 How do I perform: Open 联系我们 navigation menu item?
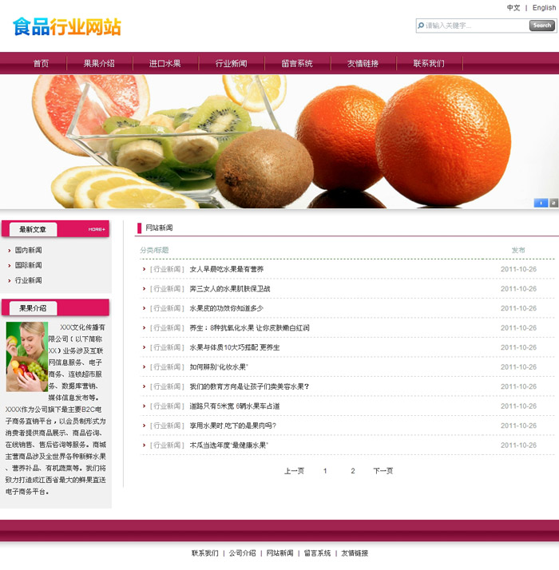click(x=429, y=64)
